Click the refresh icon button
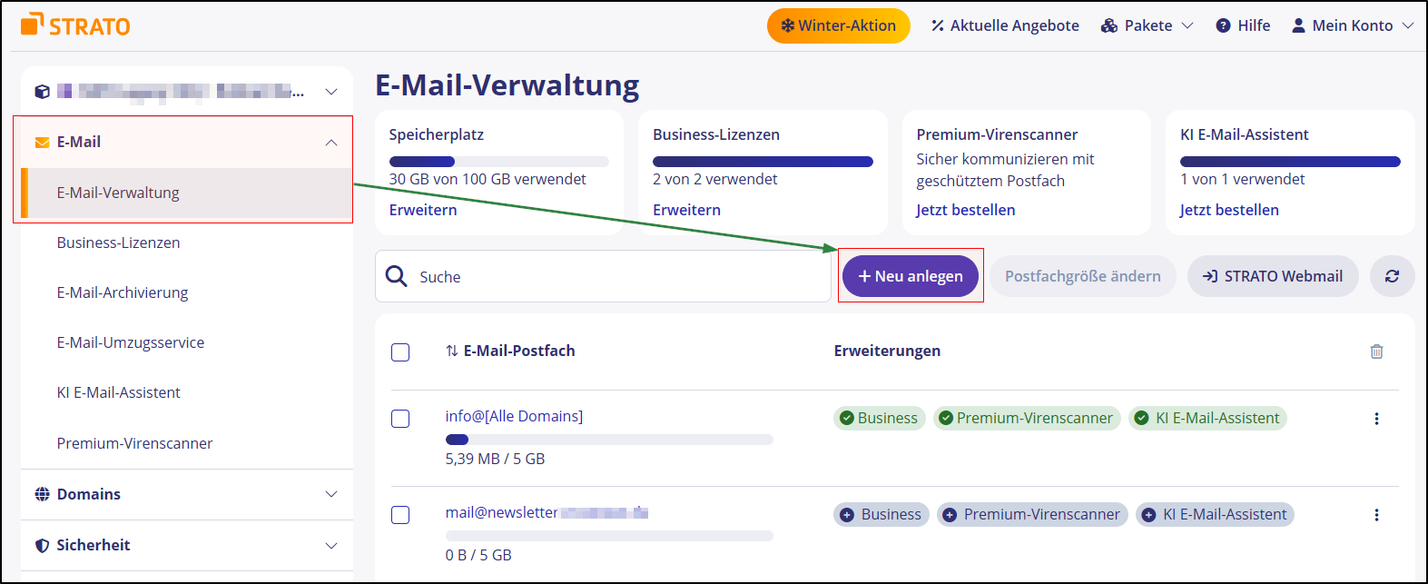The width and height of the screenshot is (1428, 584). (1392, 276)
